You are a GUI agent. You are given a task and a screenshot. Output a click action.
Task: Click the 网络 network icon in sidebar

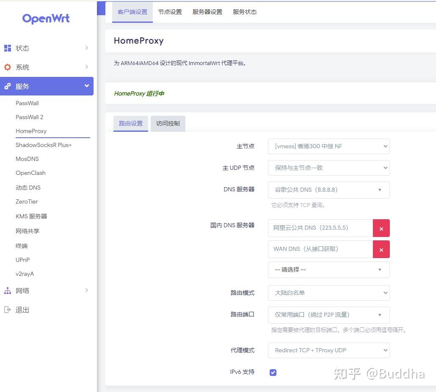8,290
